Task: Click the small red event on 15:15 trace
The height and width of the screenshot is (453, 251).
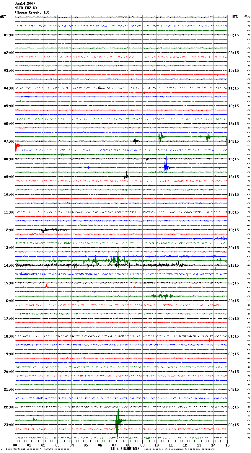Action: 46,286
